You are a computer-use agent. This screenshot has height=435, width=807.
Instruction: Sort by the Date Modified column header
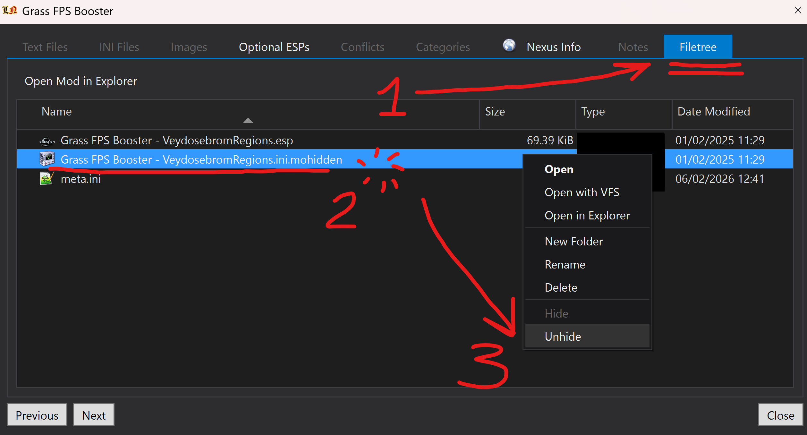tap(713, 112)
